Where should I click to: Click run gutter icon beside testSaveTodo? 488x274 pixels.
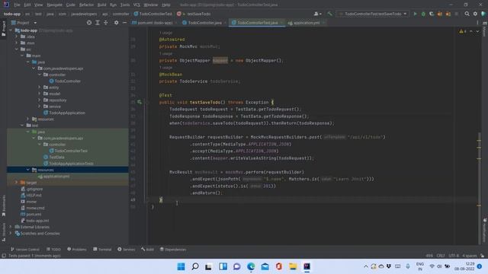(139, 102)
